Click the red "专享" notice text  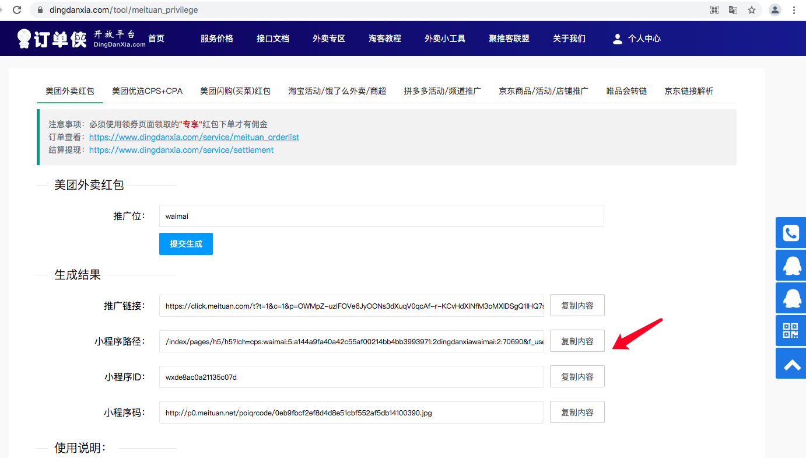190,124
